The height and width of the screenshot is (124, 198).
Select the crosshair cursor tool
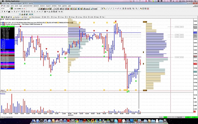[x=102, y=9]
